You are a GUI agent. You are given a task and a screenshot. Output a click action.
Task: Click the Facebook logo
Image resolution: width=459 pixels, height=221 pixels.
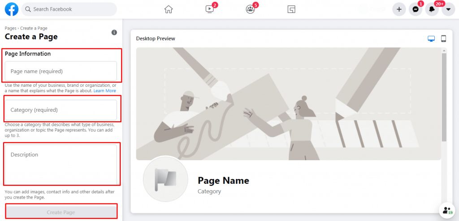(12, 9)
